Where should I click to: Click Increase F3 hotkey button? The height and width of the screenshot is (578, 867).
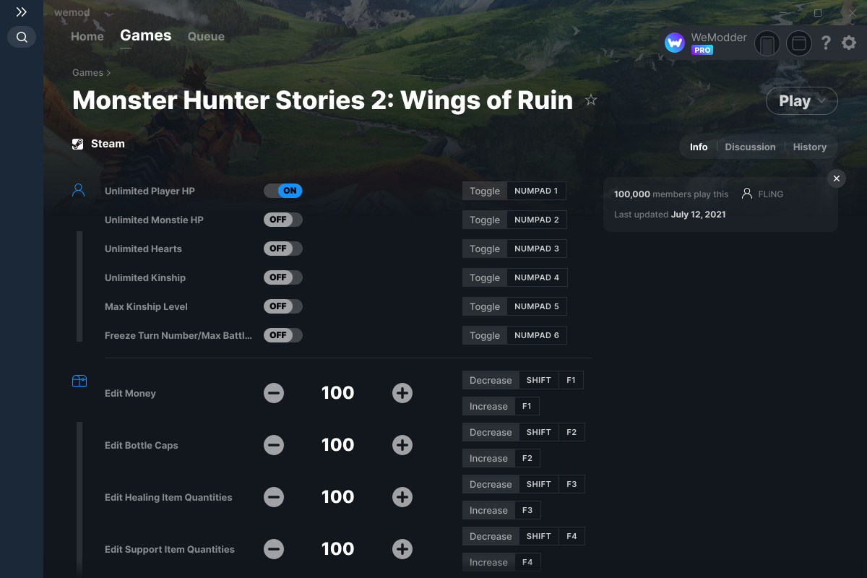pos(501,510)
